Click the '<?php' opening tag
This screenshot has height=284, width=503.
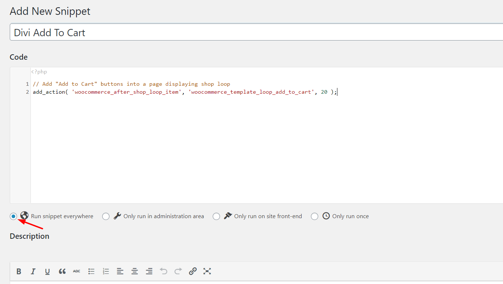point(39,72)
